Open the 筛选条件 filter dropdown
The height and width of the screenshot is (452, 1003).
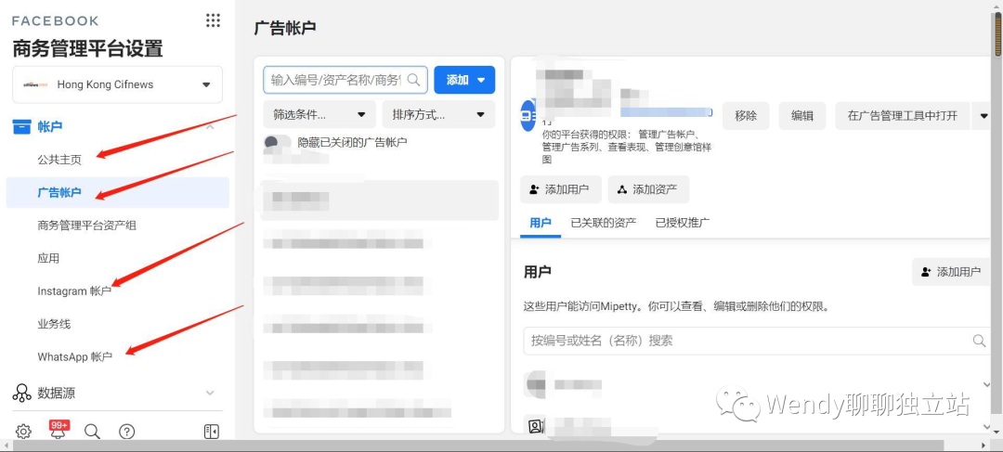(319, 115)
